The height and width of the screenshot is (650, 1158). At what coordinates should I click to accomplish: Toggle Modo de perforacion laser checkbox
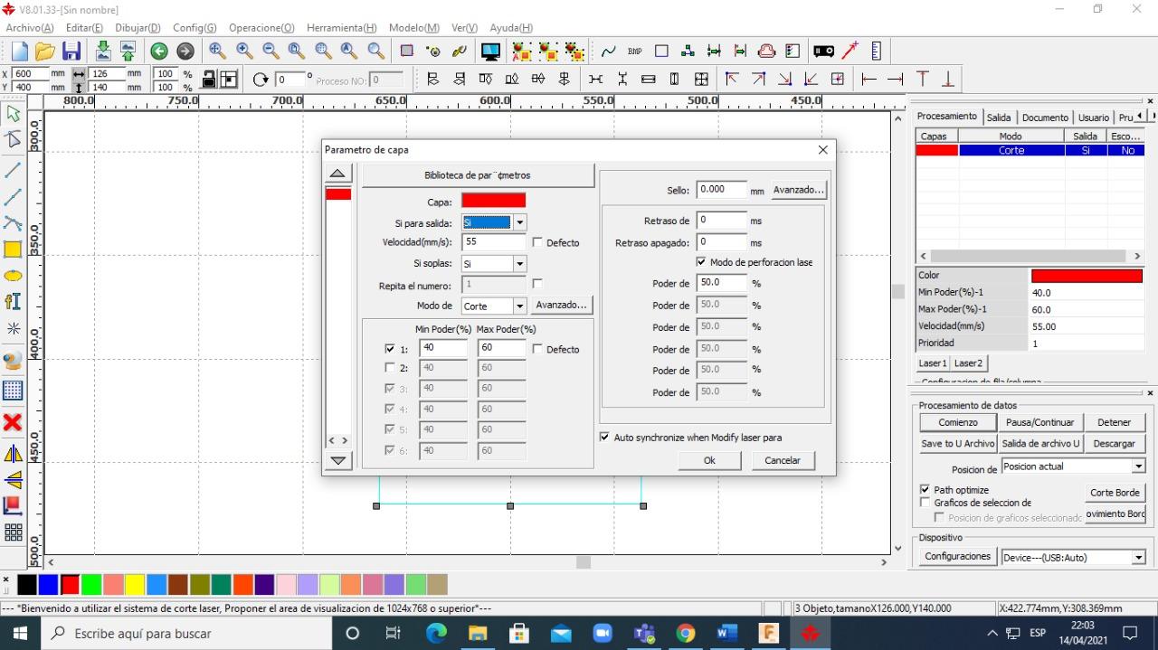point(701,262)
